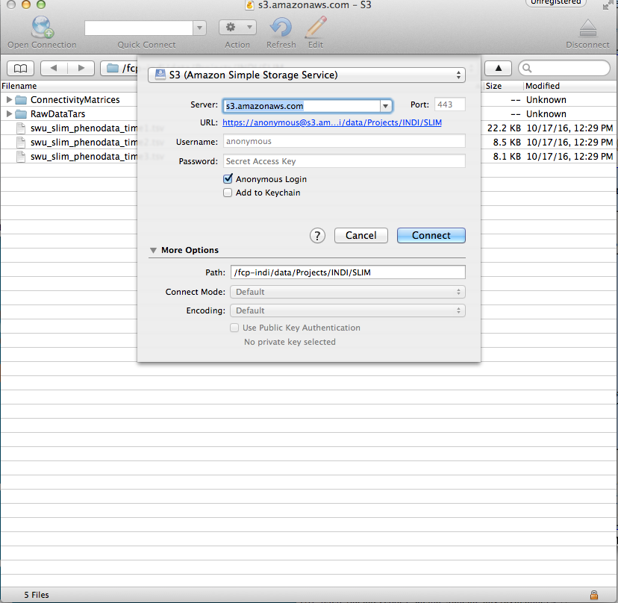Select the 8.5 KB swu_slim_phenodata file

click(84, 143)
